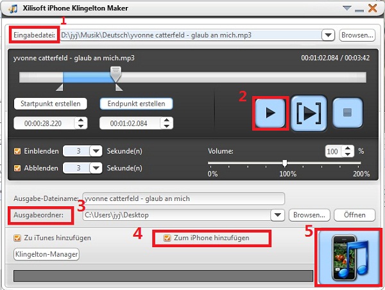Increase the start time 00:00:28.220
385x290 pixels.
[81, 120]
